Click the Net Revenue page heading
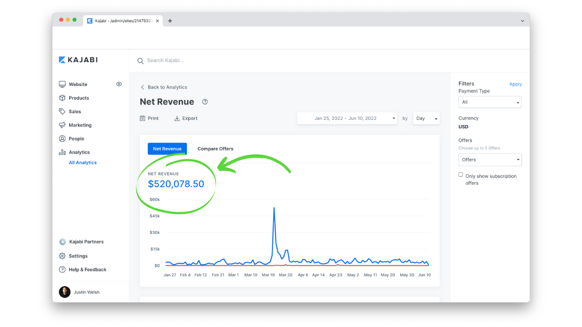 pos(167,102)
